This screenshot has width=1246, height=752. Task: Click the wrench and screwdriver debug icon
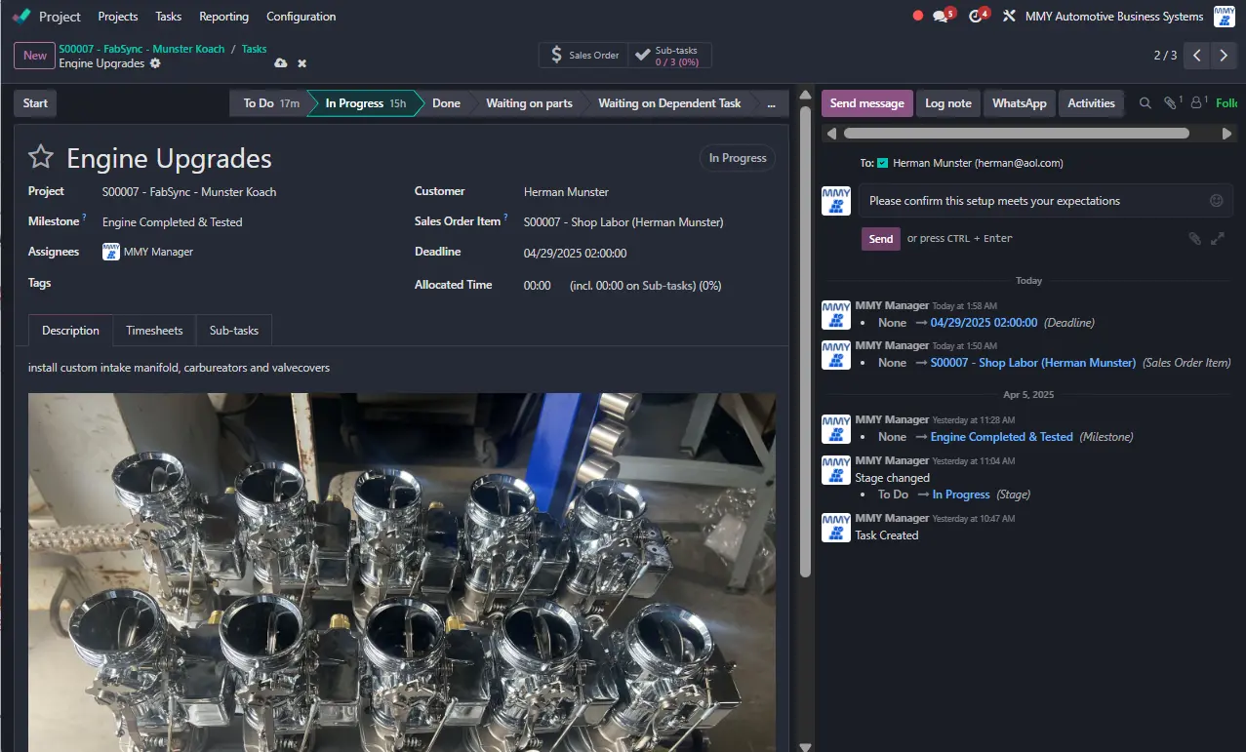point(1009,17)
